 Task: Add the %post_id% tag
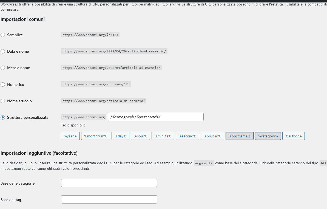(x=212, y=136)
